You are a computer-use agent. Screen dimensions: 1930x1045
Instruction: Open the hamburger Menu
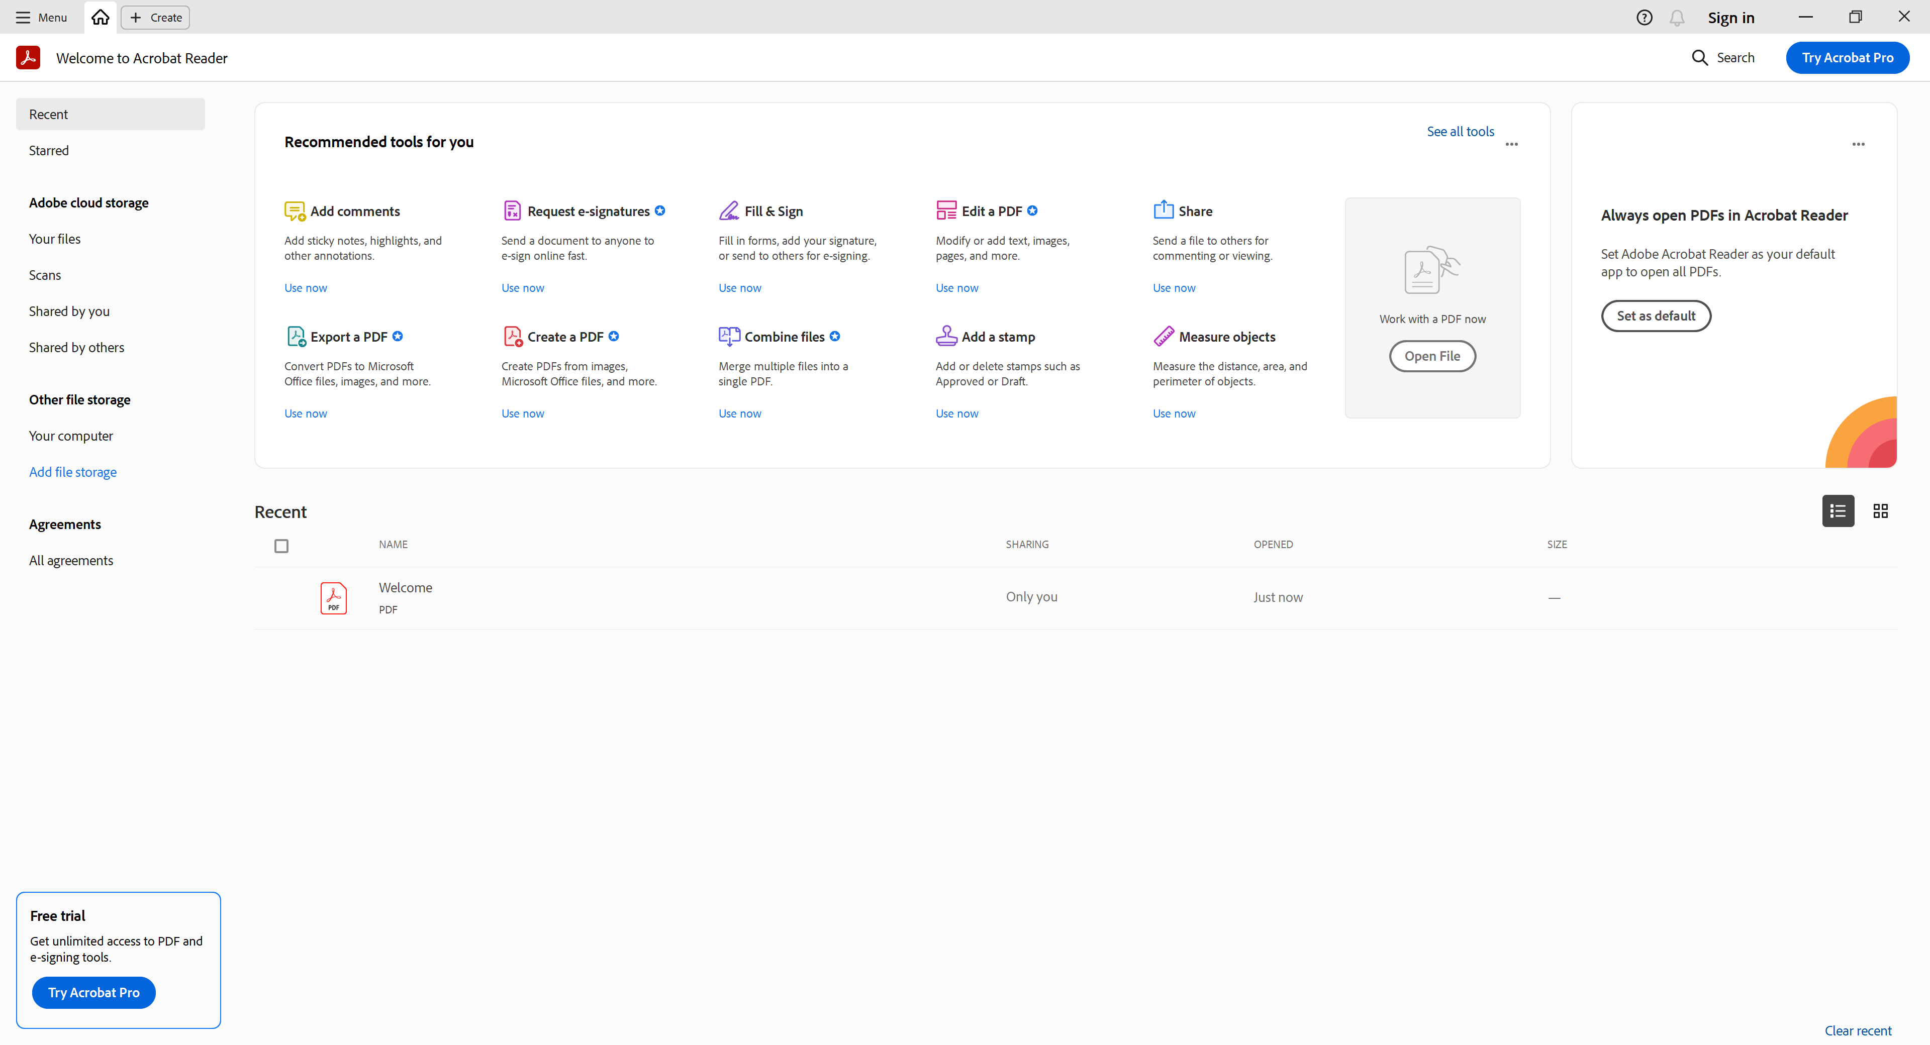(x=41, y=17)
